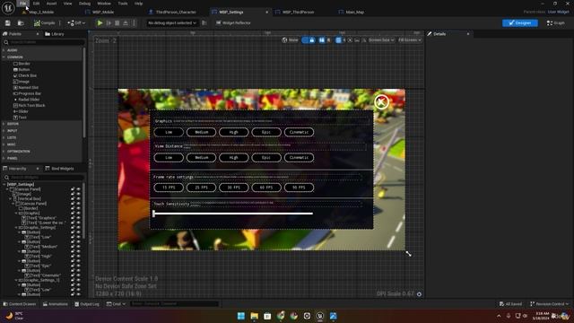Toggle lock icon on Text "High" row
This screenshot has width=574, height=323.
pos(73,256)
